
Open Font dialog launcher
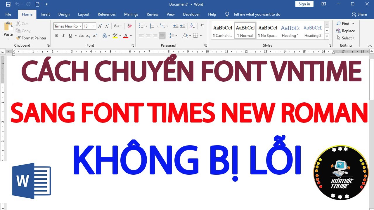coord(133,45)
